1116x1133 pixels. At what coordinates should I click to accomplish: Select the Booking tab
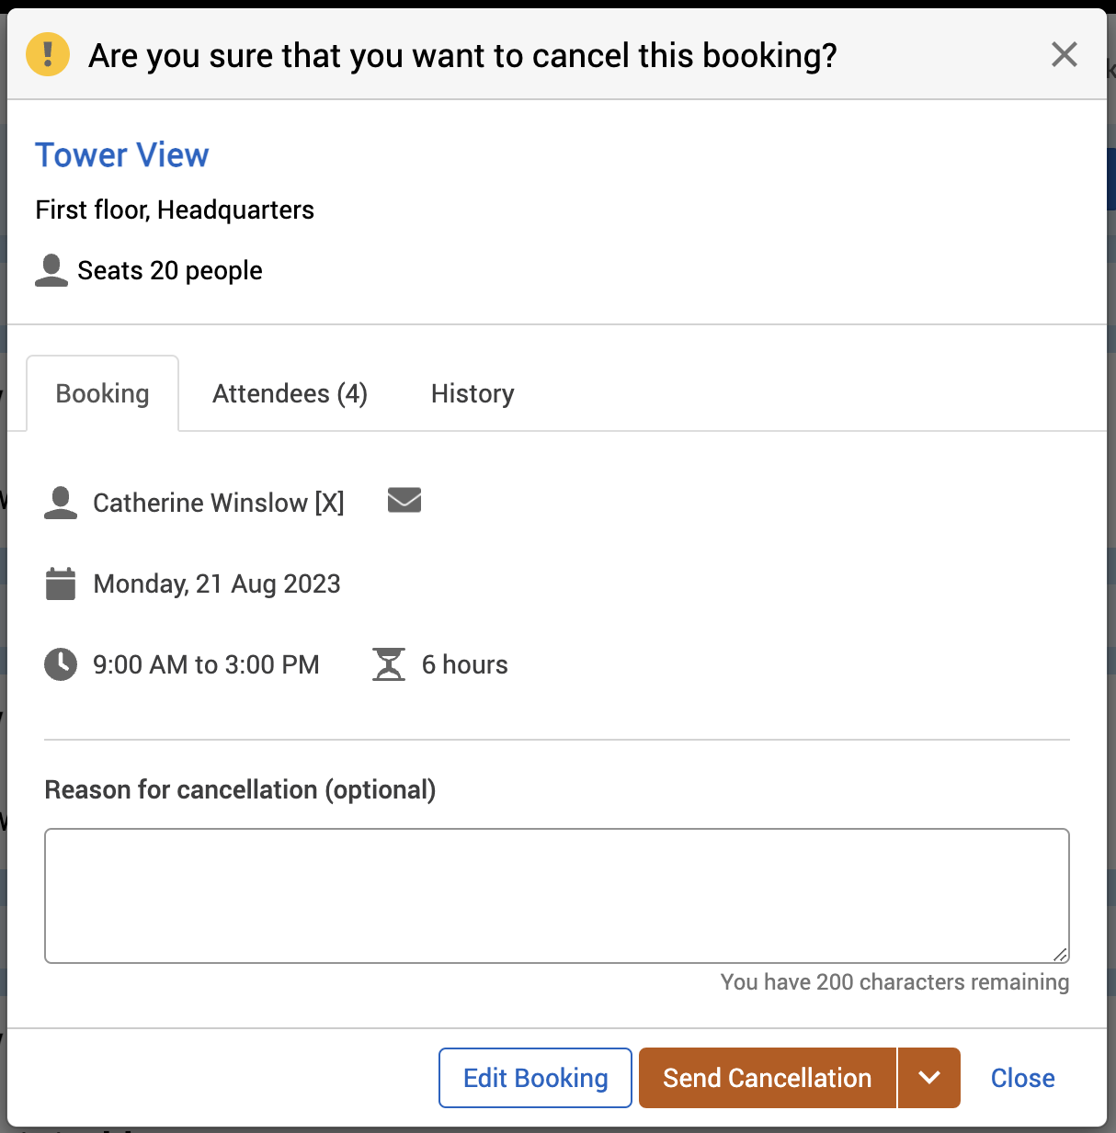click(102, 394)
